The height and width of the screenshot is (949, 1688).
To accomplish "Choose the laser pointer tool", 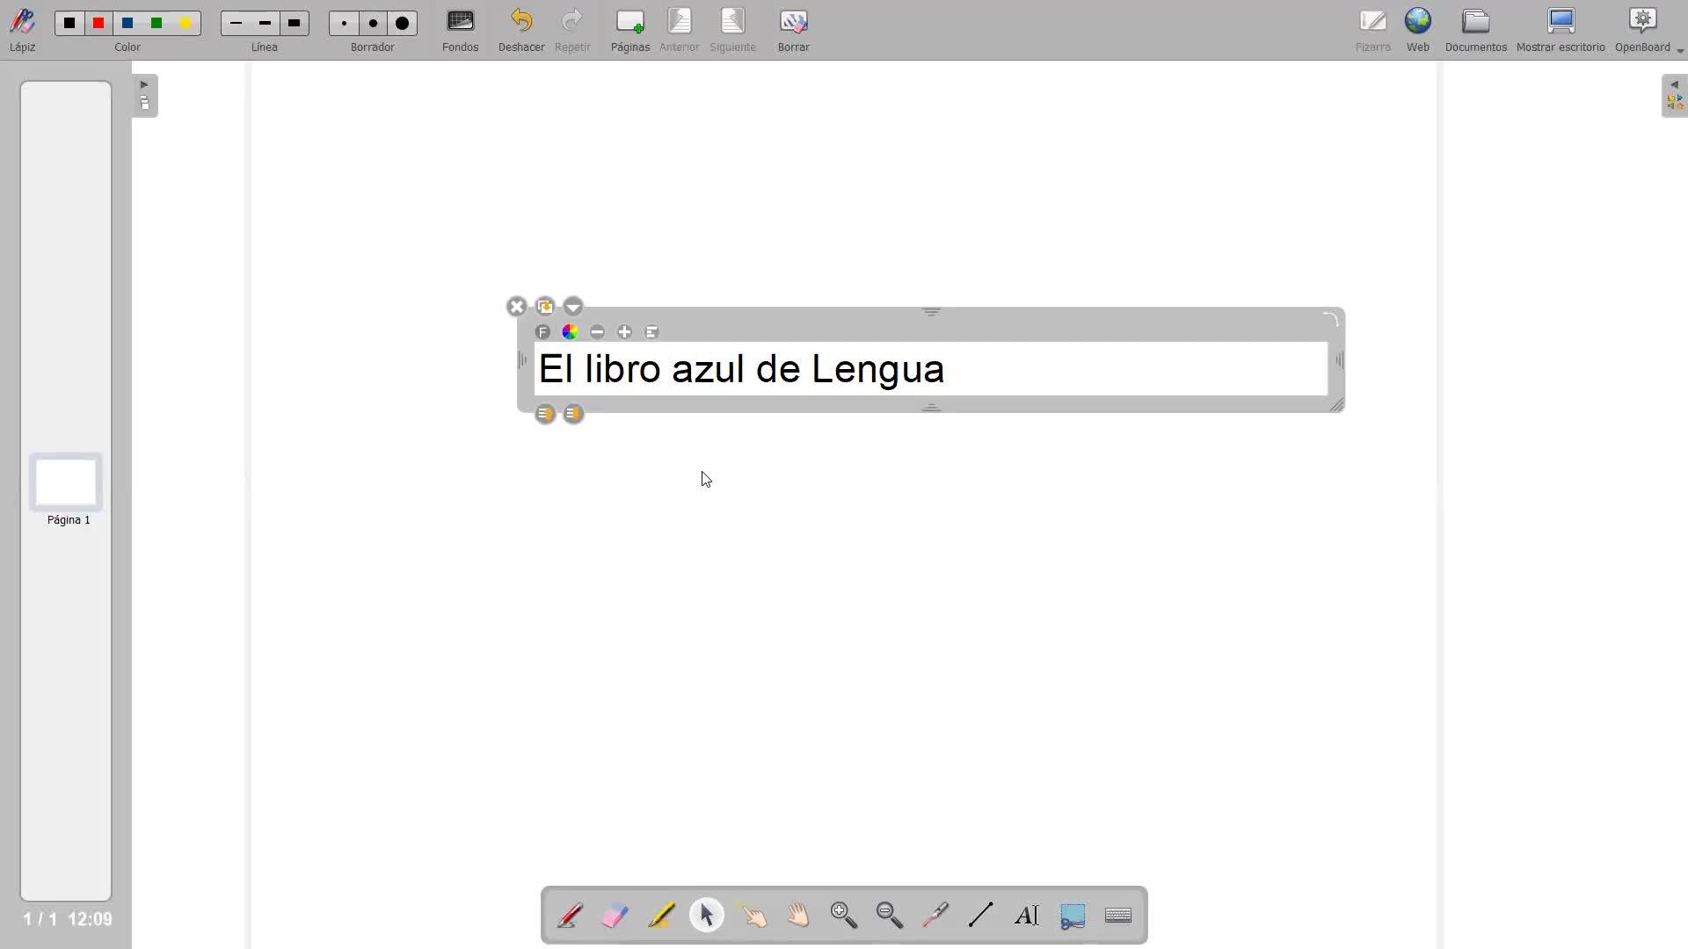I will (x=935, y=916).
